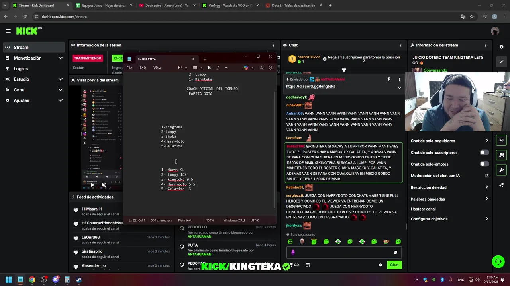Open Notepad more formatting options
This screenshot has height=286, width=510.
coord(227,68)
